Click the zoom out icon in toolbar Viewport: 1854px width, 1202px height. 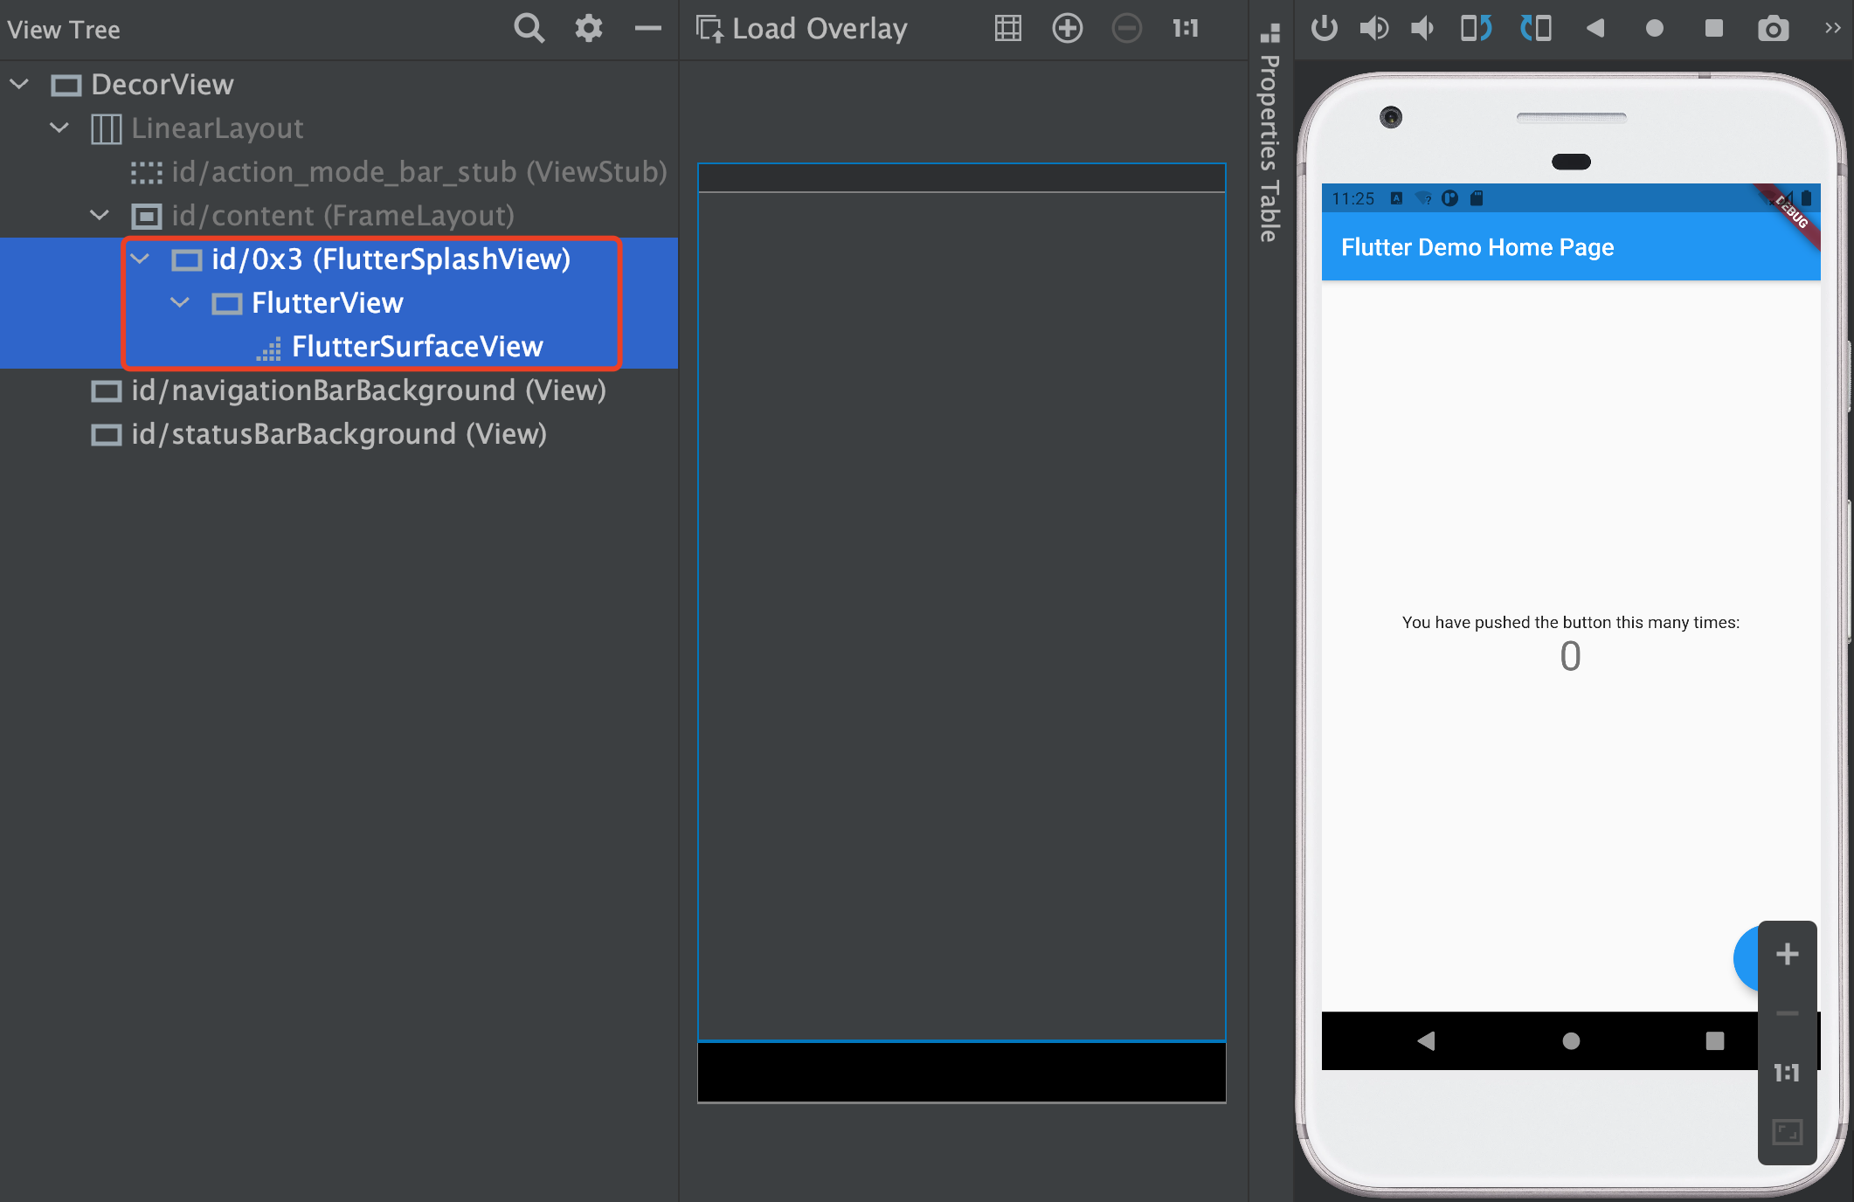(x=1124, y=27)
